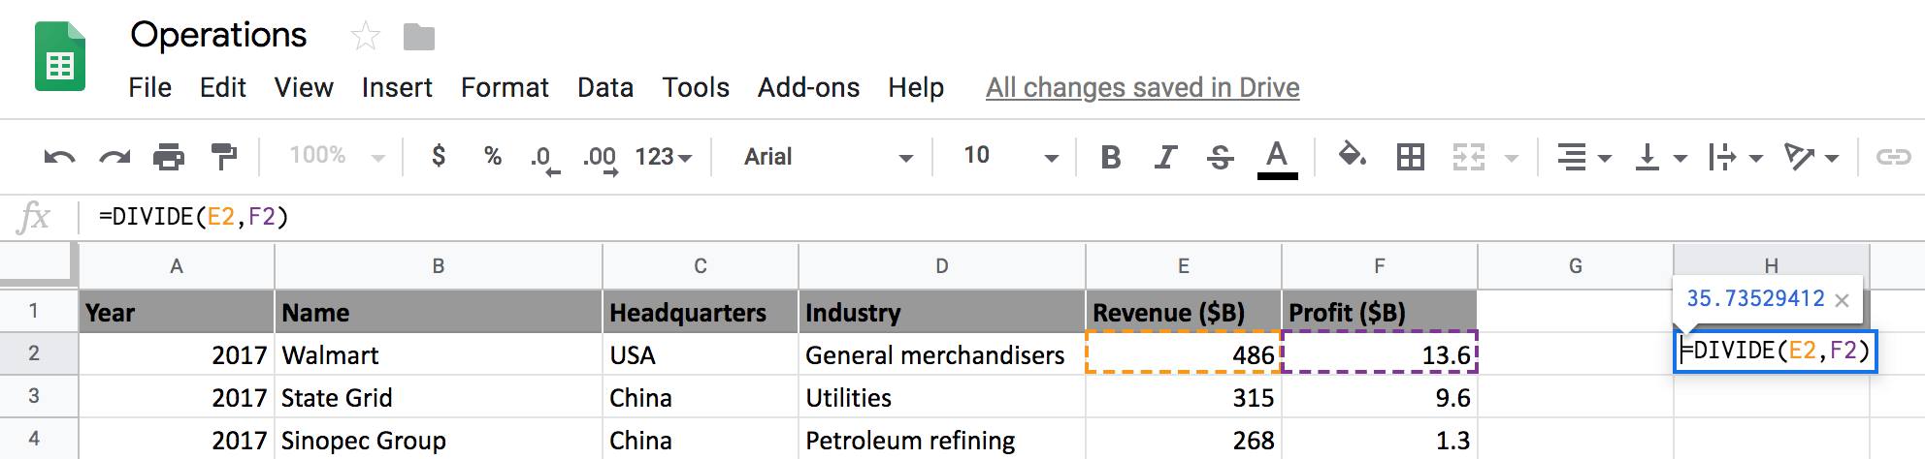Screen dimensions: 1925x459
Task: Open the Edit menu
Action: [223, 87]
